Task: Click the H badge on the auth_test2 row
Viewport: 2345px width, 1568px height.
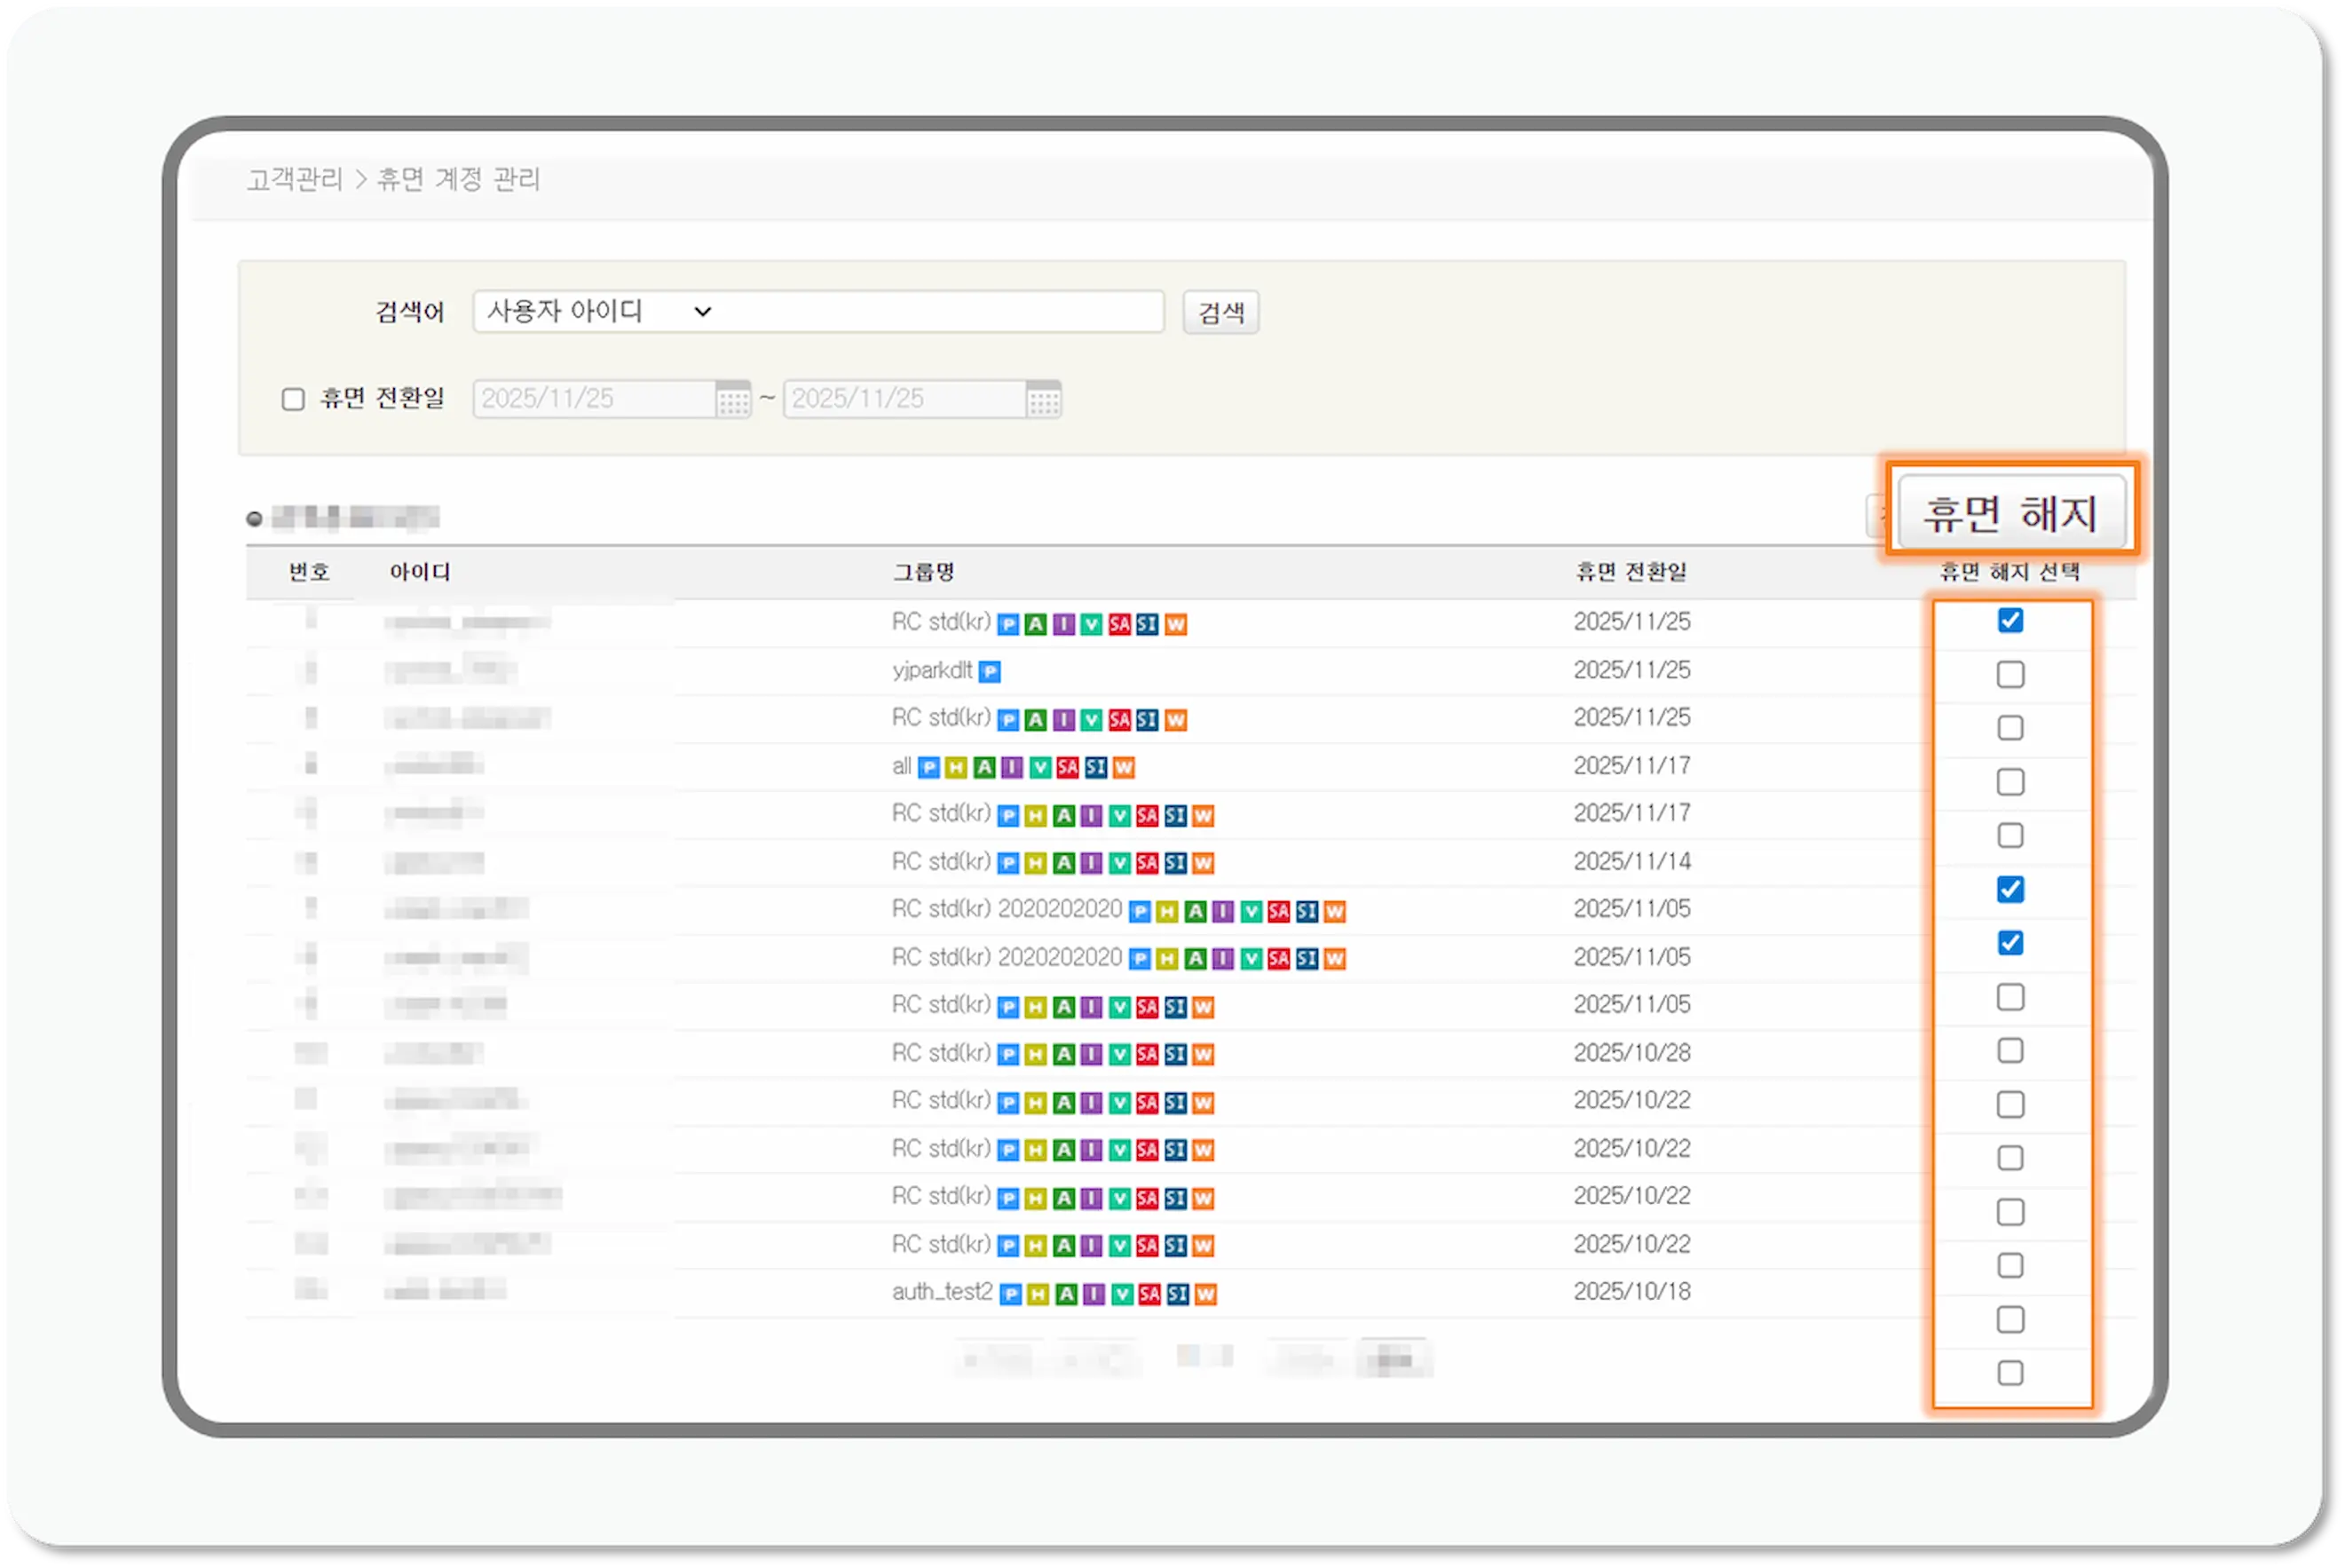Action: click(1038, 1292)
